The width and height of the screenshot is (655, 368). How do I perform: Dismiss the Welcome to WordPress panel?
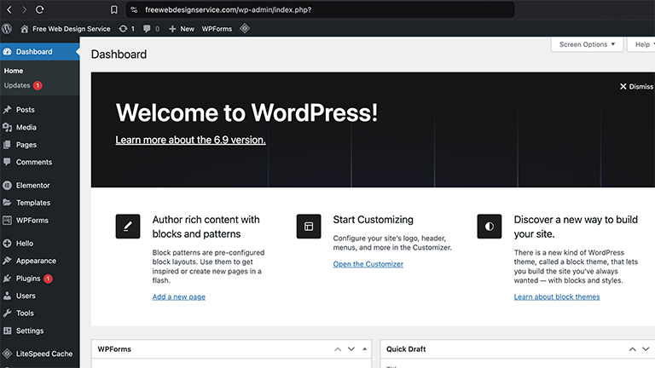click(x=636, y=86)
